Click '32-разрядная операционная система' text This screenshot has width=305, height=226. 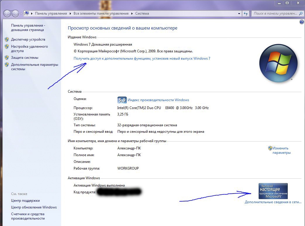point(147,125)
